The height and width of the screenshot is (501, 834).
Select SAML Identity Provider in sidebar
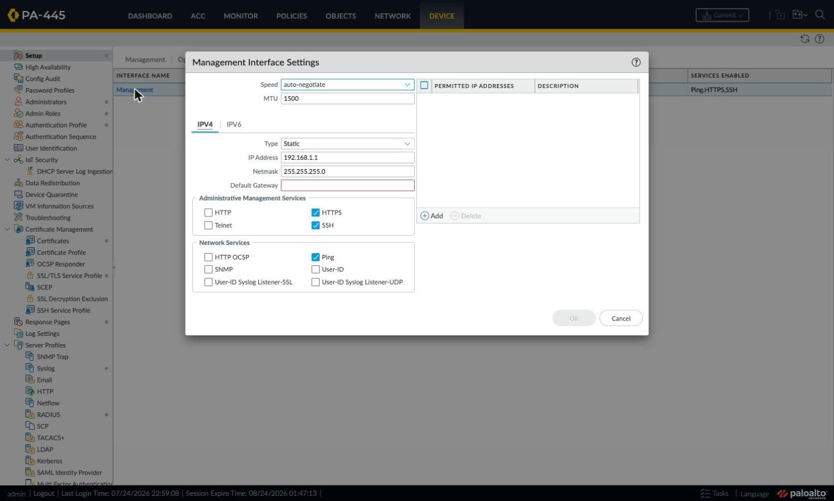[69, 472]
